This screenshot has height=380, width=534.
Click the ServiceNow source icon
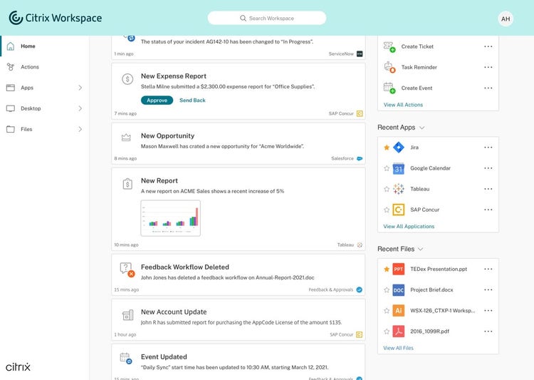point(360,54)
